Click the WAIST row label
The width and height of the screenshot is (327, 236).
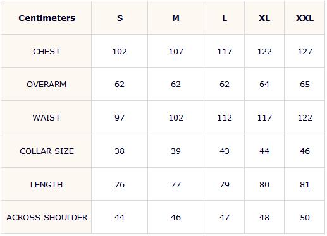pos(47,117)
